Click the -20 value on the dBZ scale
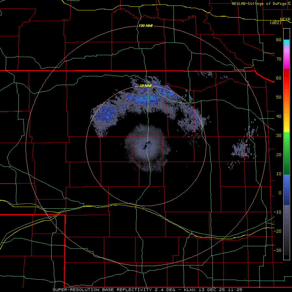The height and width of the screenshot is (292, 292). point(277,231)
